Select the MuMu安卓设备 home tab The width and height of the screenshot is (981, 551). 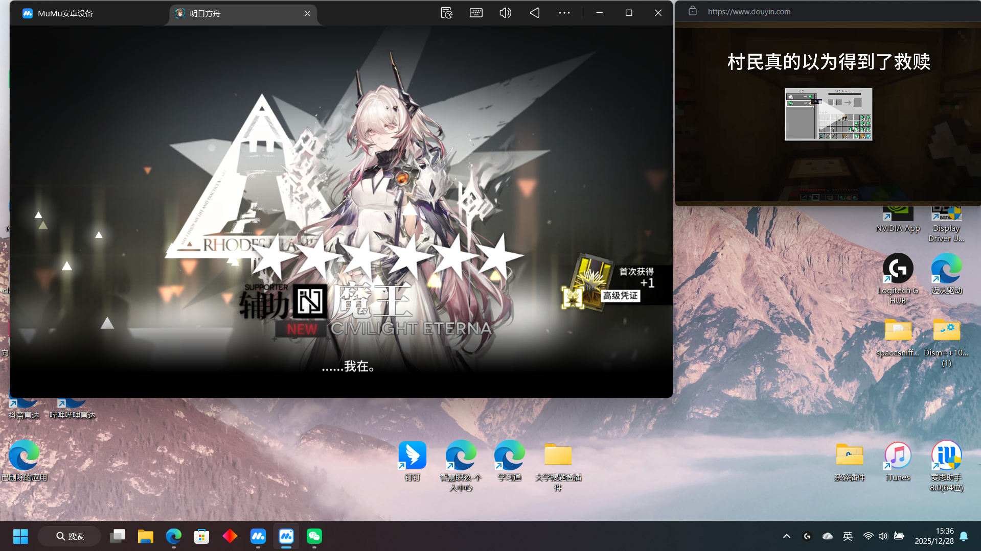tap(65, 13)
